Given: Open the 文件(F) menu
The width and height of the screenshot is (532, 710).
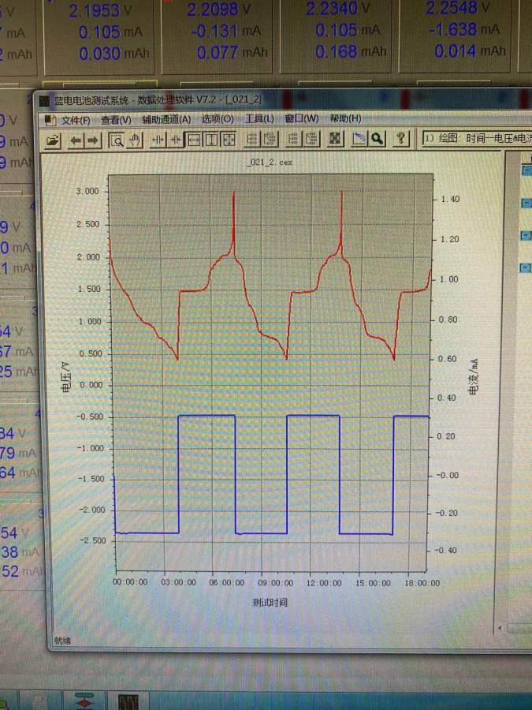Looking at the screenshot, I should click(x=76, y=119).
